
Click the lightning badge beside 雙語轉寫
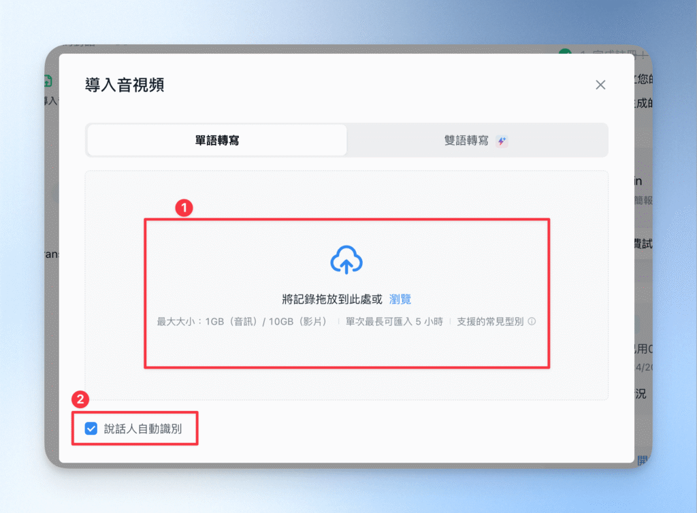pyautogui.click(x=502, y=142)
